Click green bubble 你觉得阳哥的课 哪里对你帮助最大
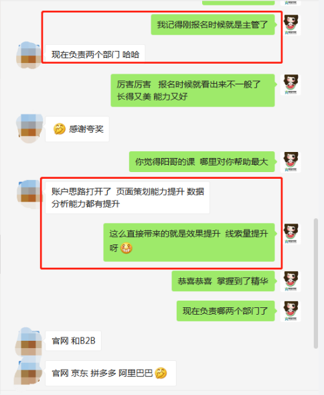The width and height of the screenshot is (324, 395). 201,162
